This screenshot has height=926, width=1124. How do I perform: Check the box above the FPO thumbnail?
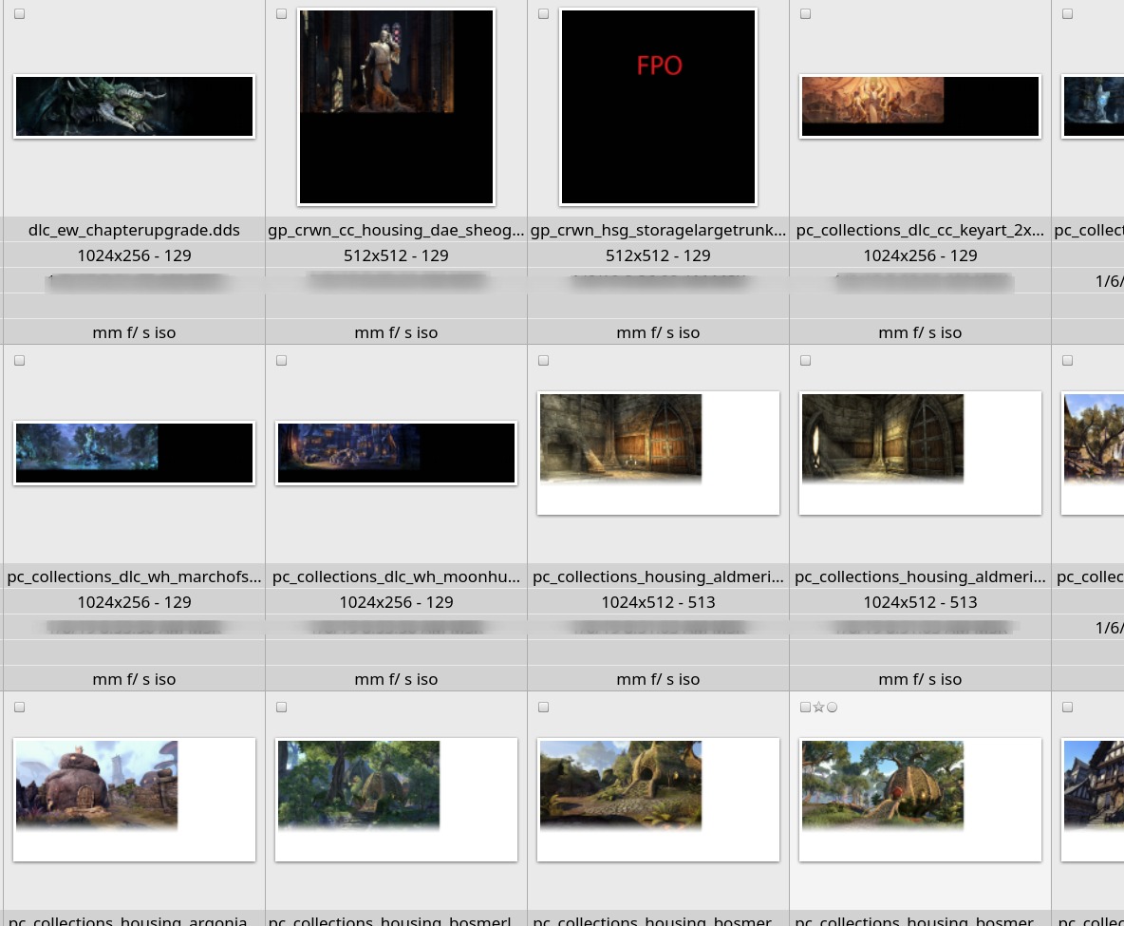pos(544,14)
